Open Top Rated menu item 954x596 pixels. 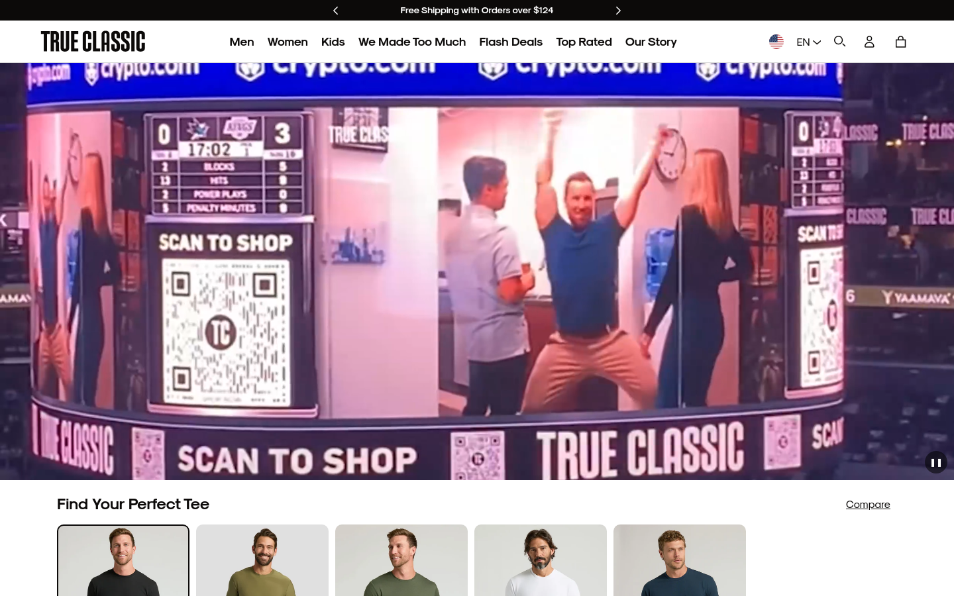[x=584, y=42]
